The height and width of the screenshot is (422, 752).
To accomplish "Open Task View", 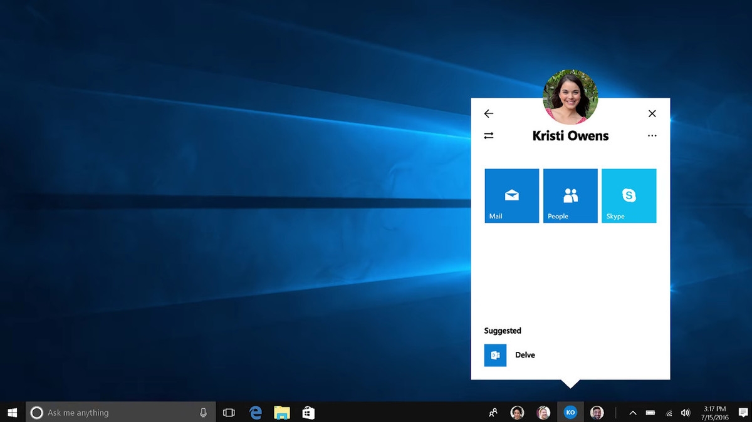I will (228, 412).
